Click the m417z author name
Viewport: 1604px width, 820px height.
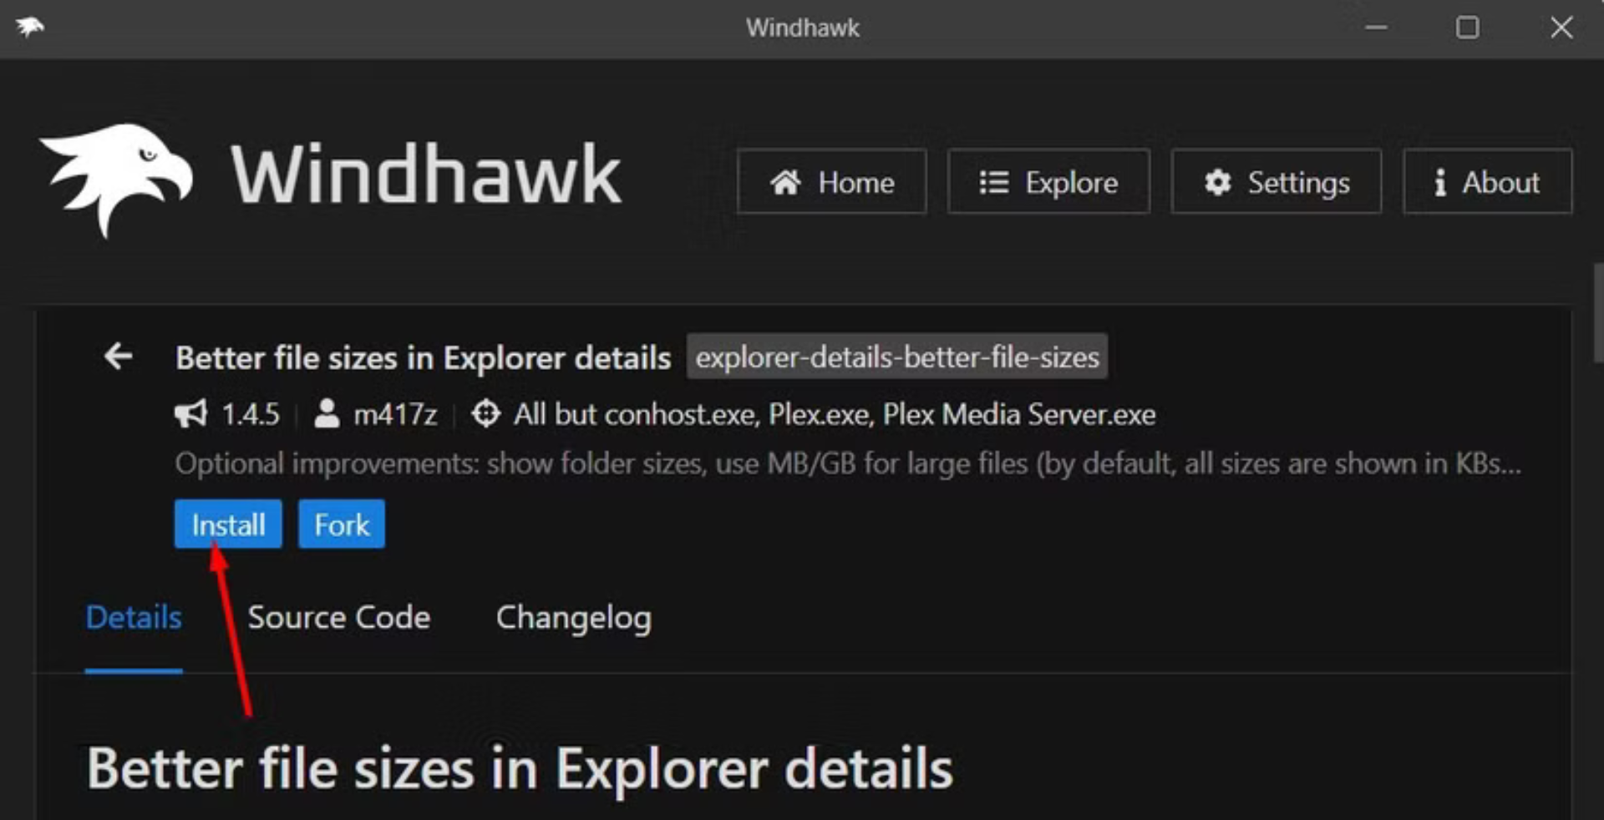[x=395, y=414]
